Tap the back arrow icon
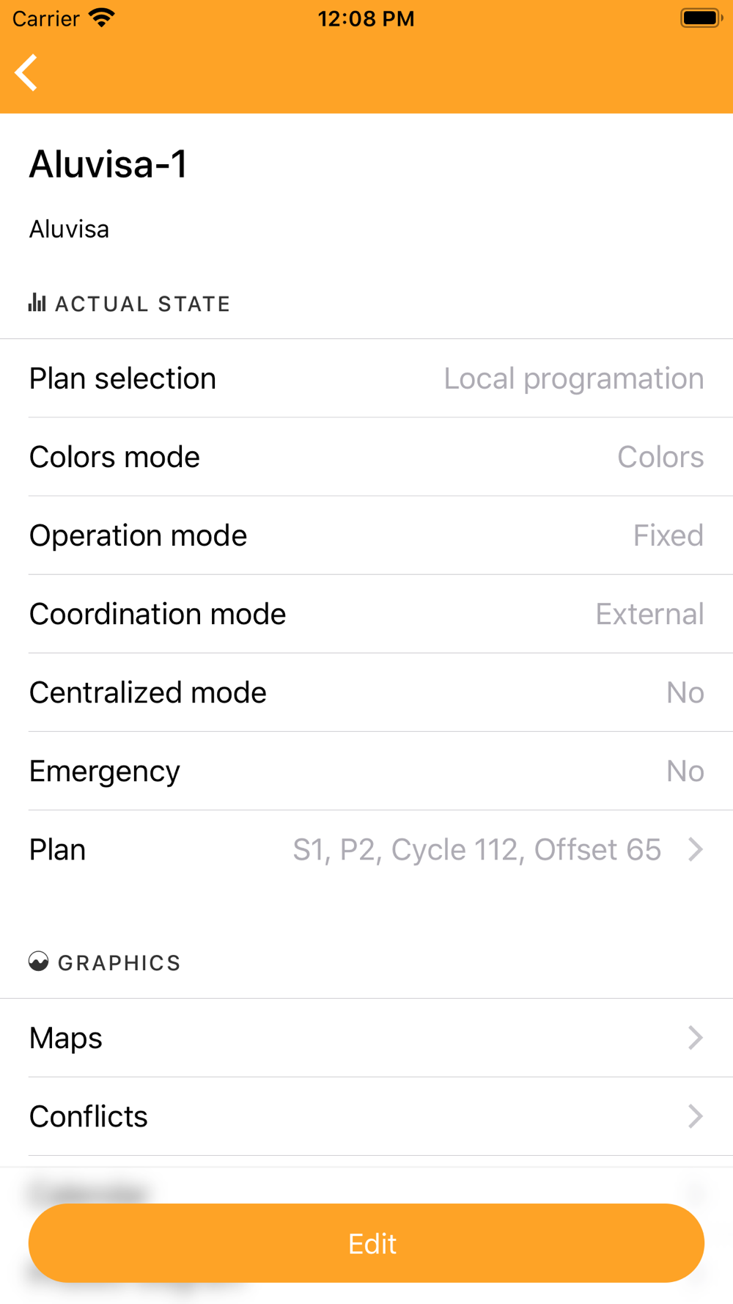Viewport: 733px width, 1304px height. pos(26,73)
